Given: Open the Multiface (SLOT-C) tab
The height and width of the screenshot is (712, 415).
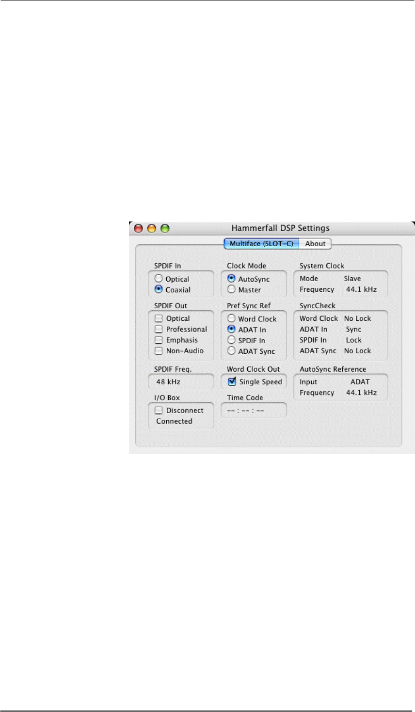Looking at the screenshot, I should coord(261,244).
